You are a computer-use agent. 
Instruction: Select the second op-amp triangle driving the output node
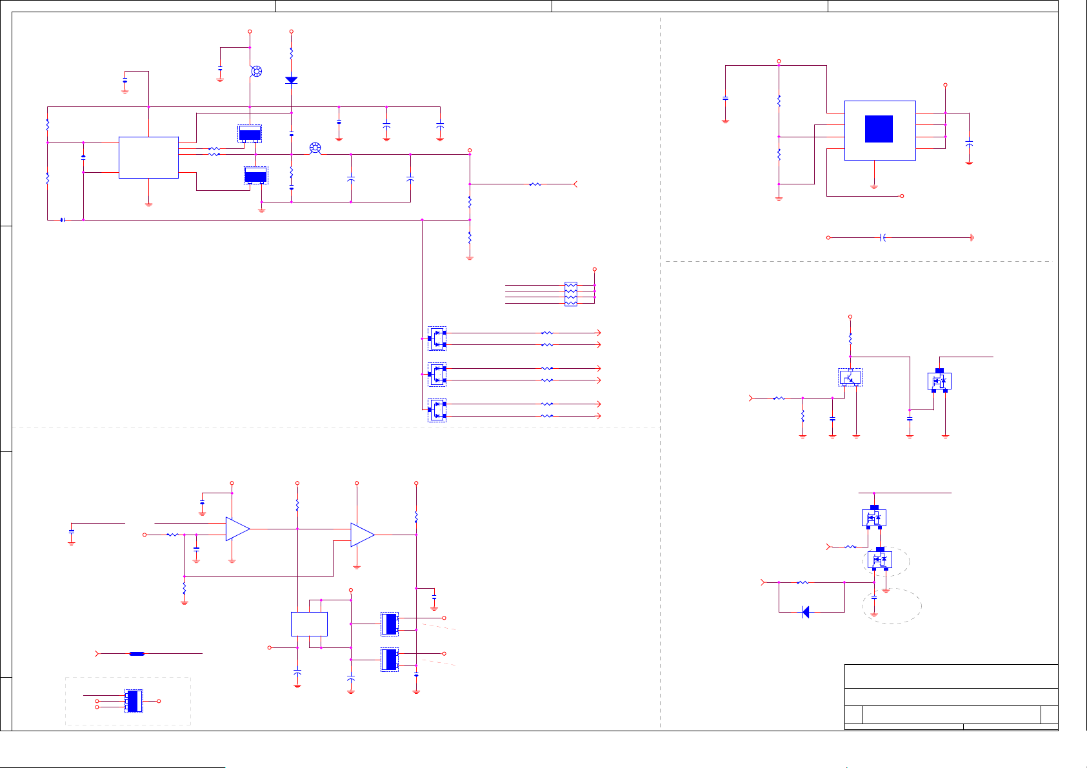pyautogui.click(x=363, y=535)
